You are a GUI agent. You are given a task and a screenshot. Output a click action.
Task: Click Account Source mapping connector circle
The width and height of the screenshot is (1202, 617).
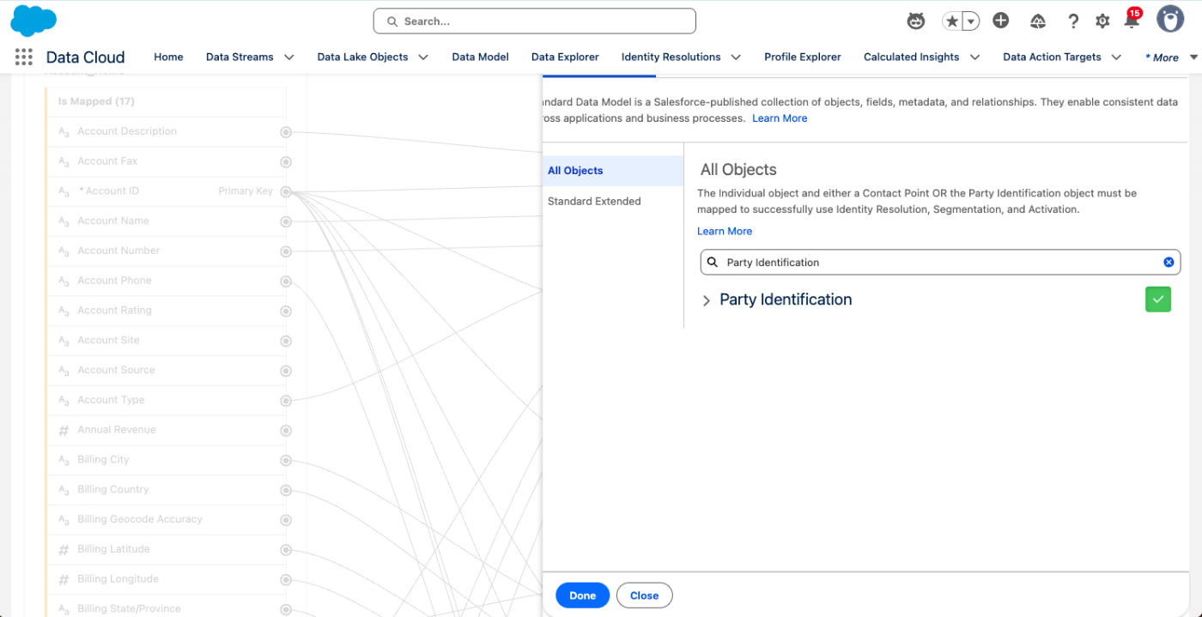(x=286, y=371)
